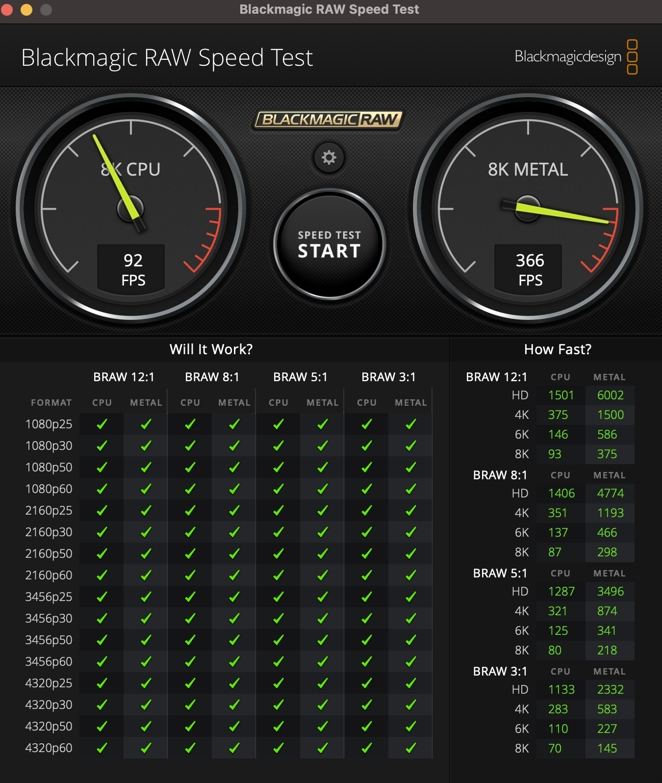The width and height of the screenshot is (662, 783).
Task: Click the Blackmagic RAW logo badge
Action: pos(329,119)
